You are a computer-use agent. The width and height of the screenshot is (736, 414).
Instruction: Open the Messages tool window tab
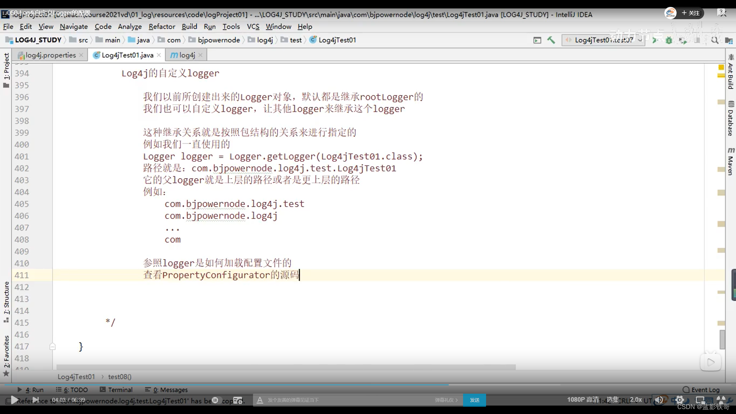166,389
